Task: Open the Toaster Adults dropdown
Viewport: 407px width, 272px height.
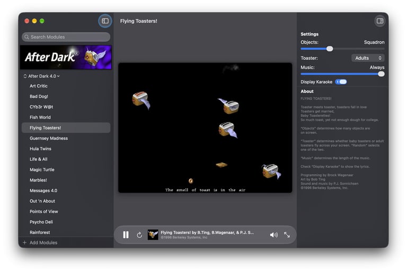Action: point(368,58)
